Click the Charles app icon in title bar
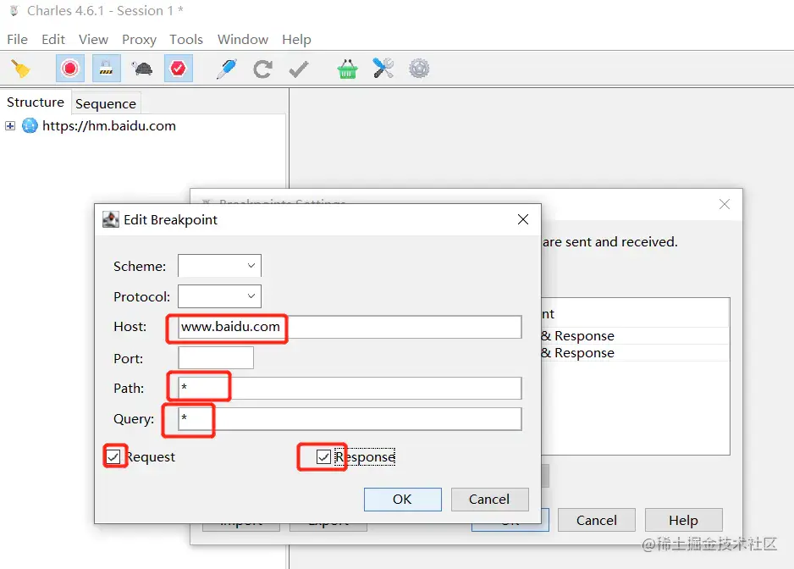The width and height of the screenshot is (794, 569). point(14,11)
